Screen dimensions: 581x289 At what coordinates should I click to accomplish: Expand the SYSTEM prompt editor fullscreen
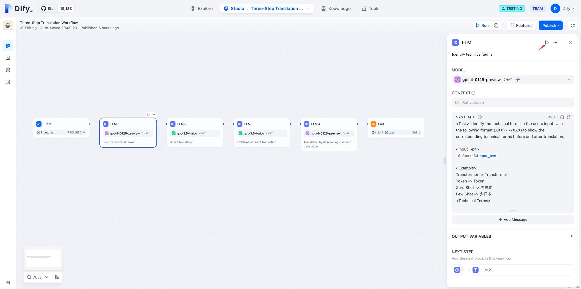569,117
